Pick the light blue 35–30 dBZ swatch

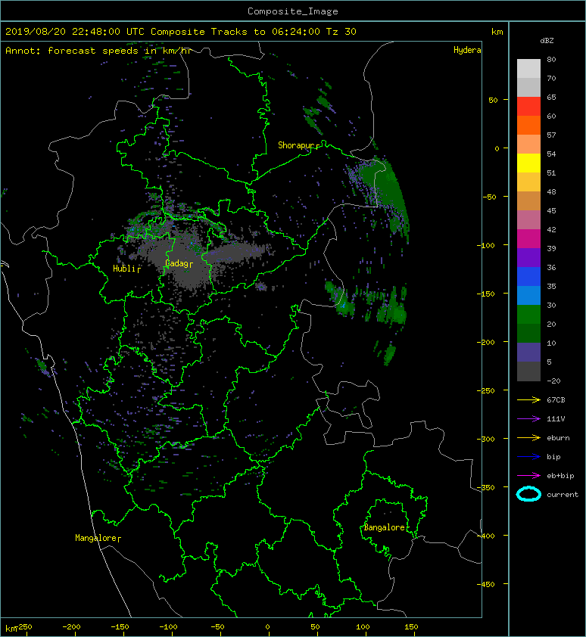click(528, 295)
